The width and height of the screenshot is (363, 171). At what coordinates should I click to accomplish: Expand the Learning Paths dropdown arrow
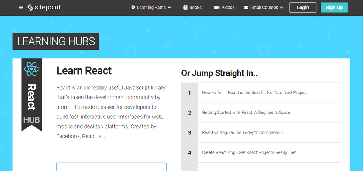[169, 8]
